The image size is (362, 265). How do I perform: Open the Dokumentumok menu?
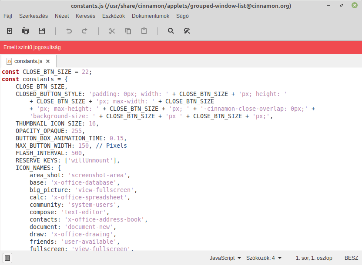pyautogui.click(x=151, y=16)
